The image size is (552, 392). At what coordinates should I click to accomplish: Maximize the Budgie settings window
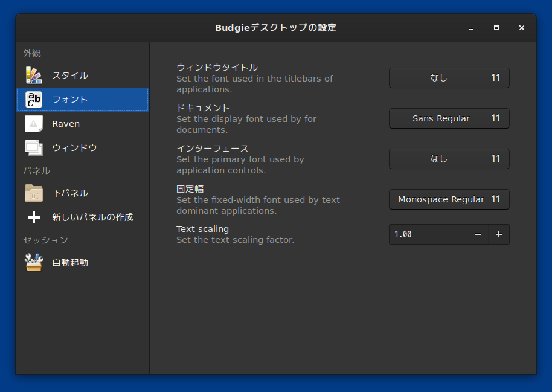[x=496, y=28]
